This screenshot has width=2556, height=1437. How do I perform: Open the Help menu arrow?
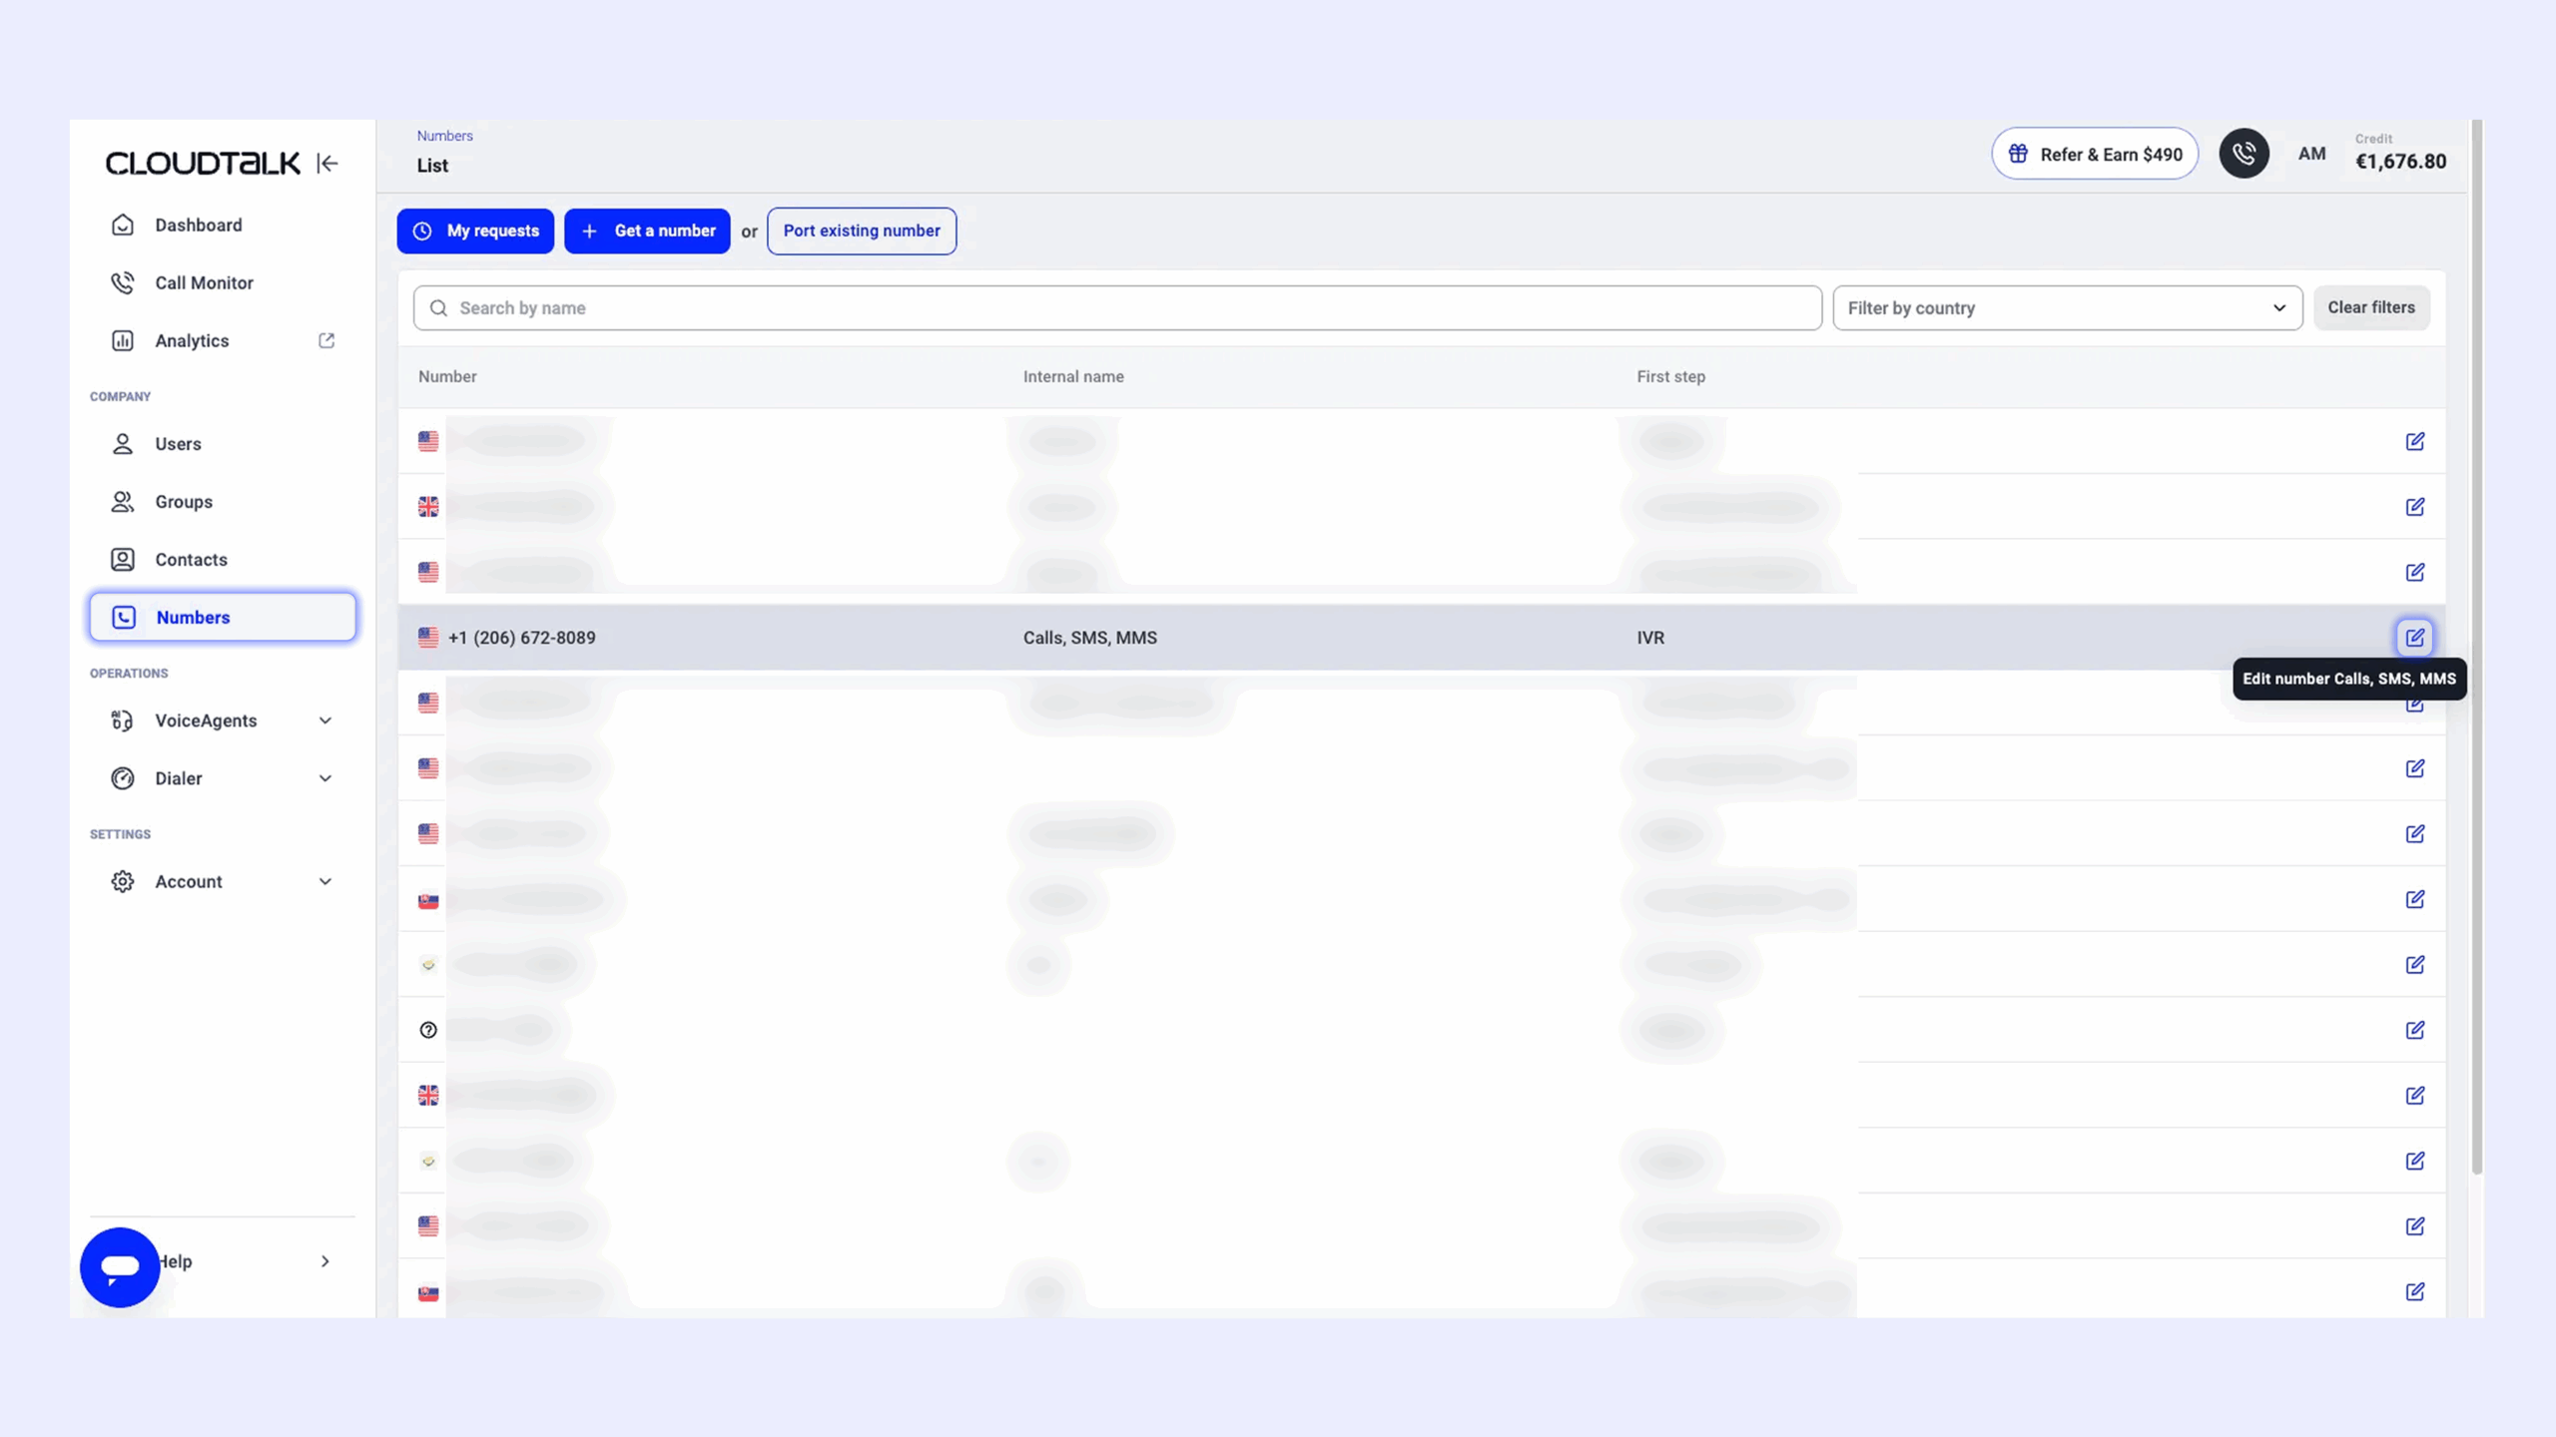[325, 1261]
